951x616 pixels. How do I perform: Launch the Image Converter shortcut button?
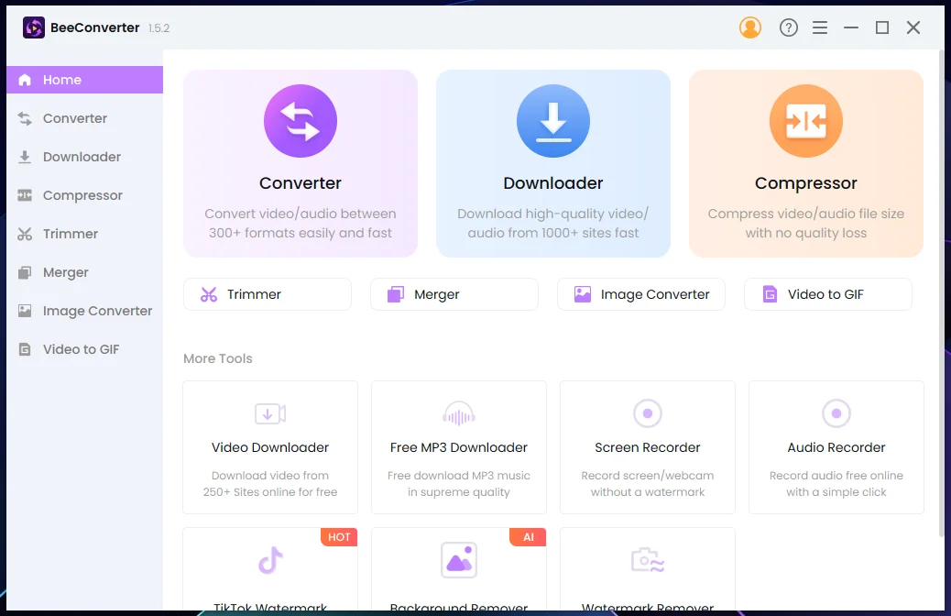pos(641,294)
